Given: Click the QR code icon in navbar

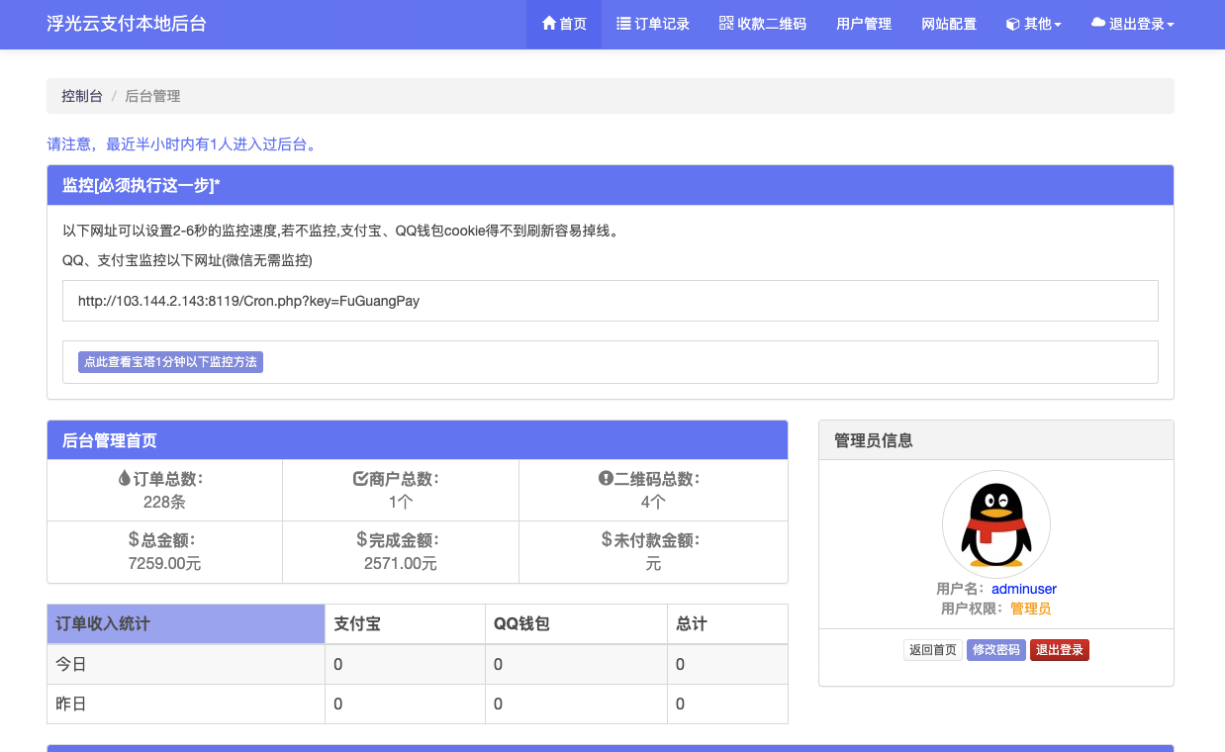Looking at the screenshot, I should coord(726,24).
